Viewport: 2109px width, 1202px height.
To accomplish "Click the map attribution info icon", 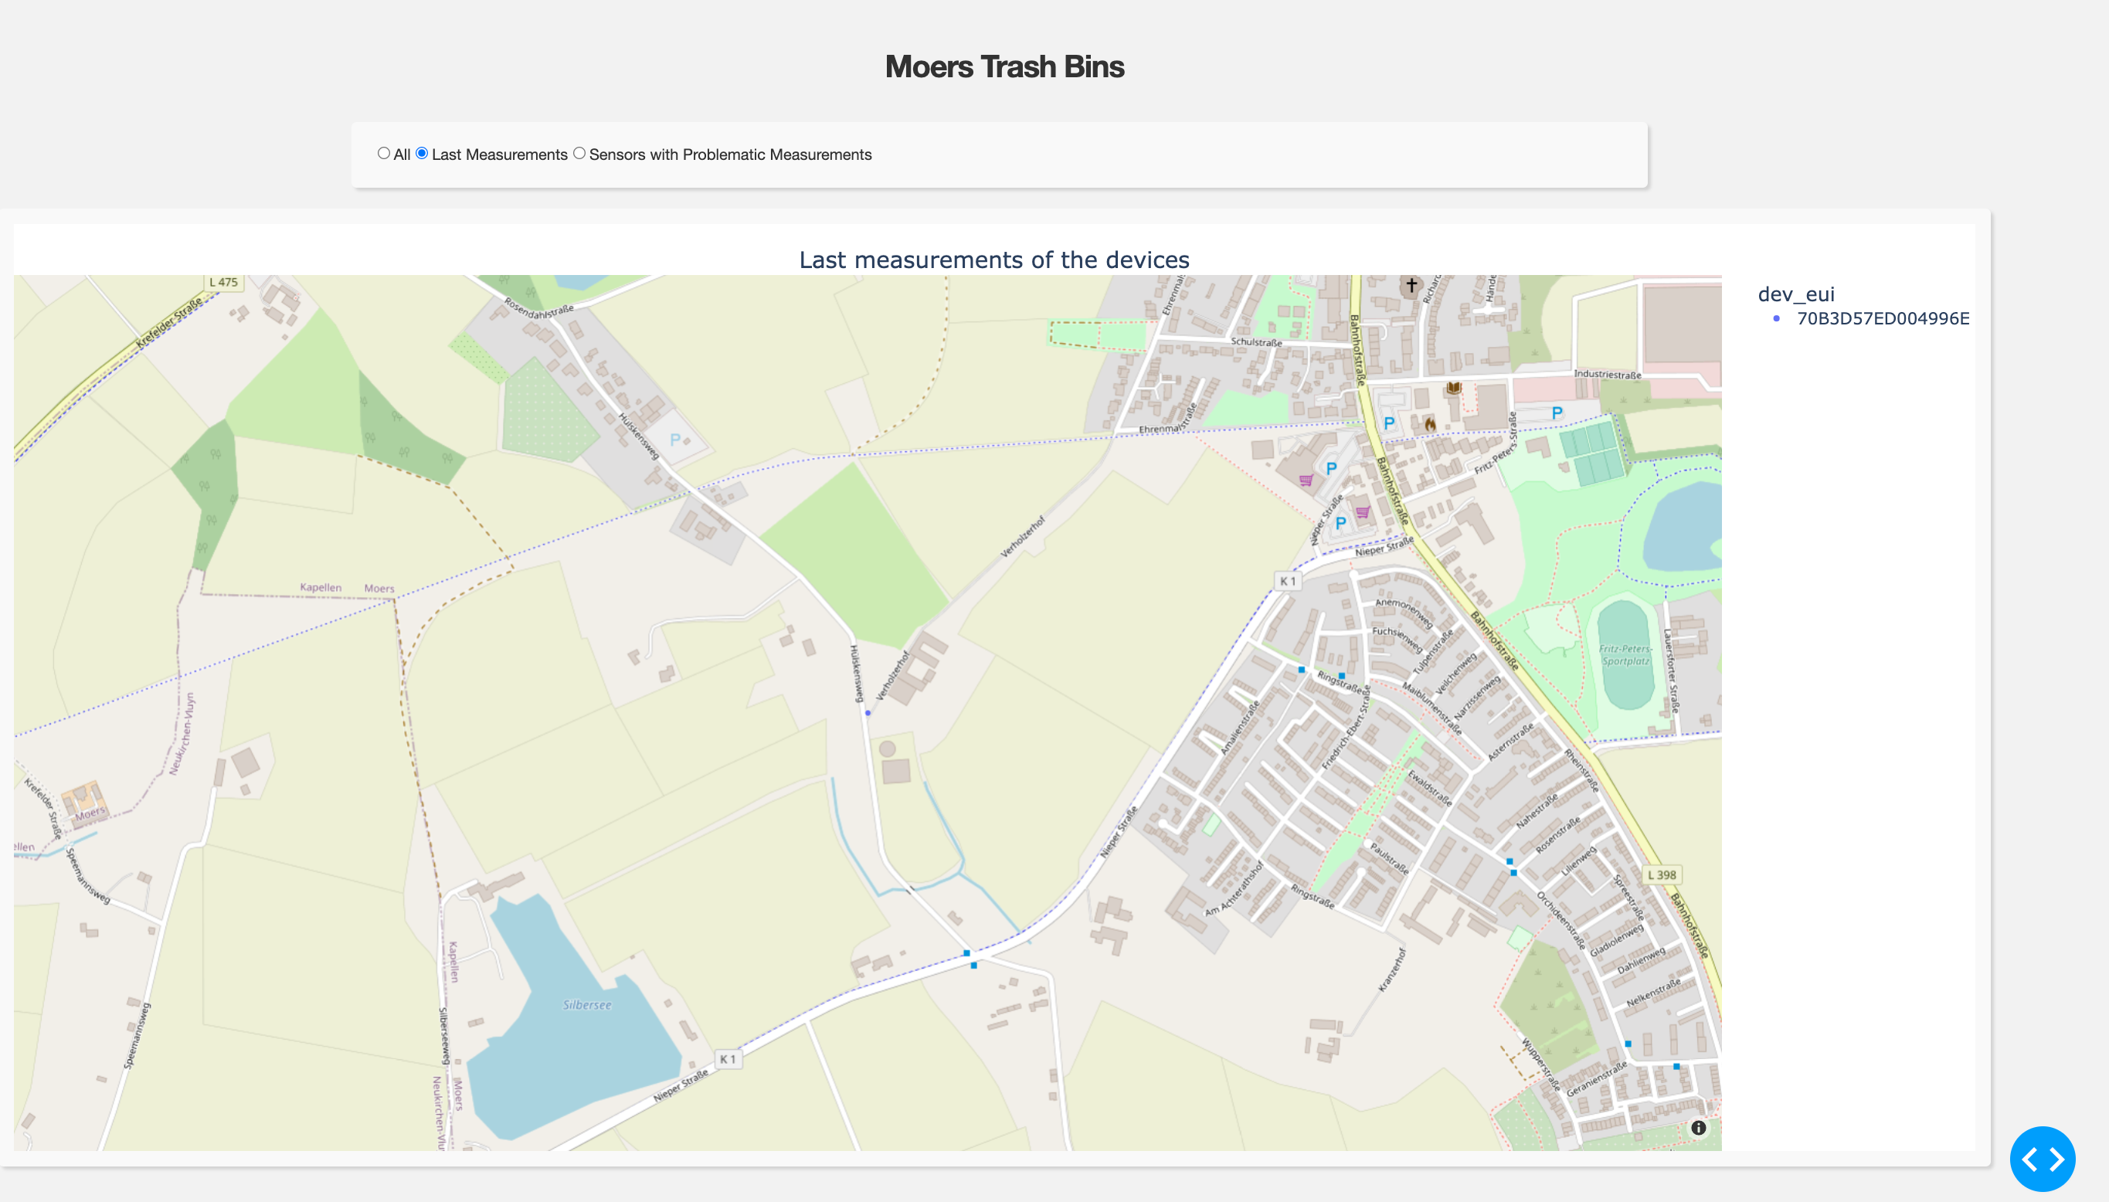I will (x=1698, y=1128).
